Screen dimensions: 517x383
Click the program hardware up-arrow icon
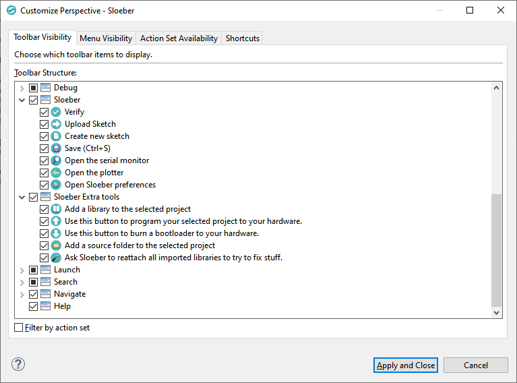[x=56, y=221]
